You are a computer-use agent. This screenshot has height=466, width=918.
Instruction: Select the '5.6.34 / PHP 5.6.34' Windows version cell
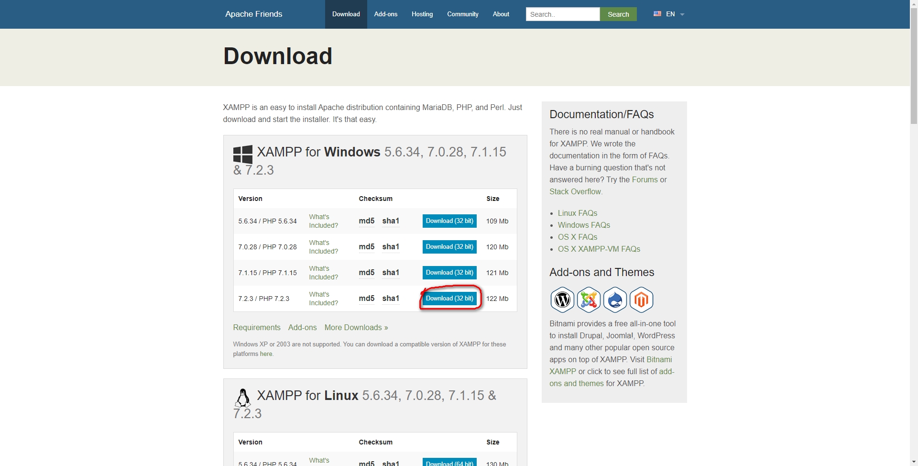coord(268,221)
